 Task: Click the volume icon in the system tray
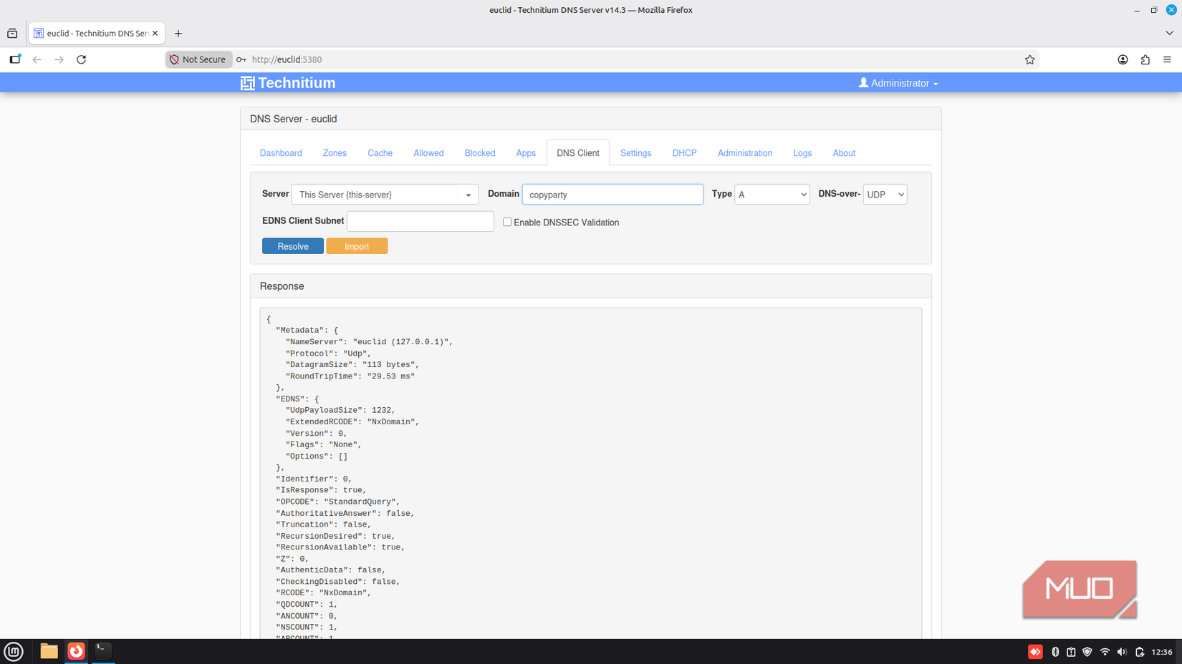tap(1122, 652)
